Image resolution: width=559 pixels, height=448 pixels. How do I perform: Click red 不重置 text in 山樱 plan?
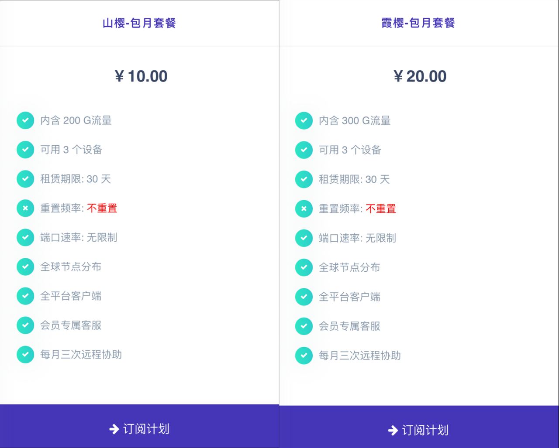tap(102, 208)
